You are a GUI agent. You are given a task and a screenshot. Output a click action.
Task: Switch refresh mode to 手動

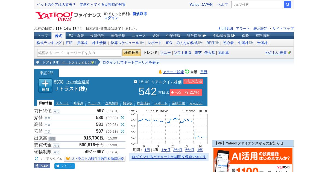pos(204,72)
